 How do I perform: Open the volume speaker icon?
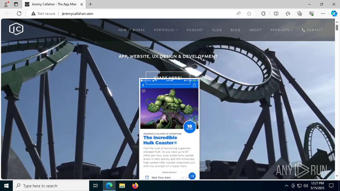[306, 186]
